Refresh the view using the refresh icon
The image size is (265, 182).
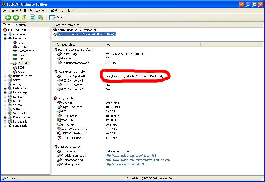point(32,17)
